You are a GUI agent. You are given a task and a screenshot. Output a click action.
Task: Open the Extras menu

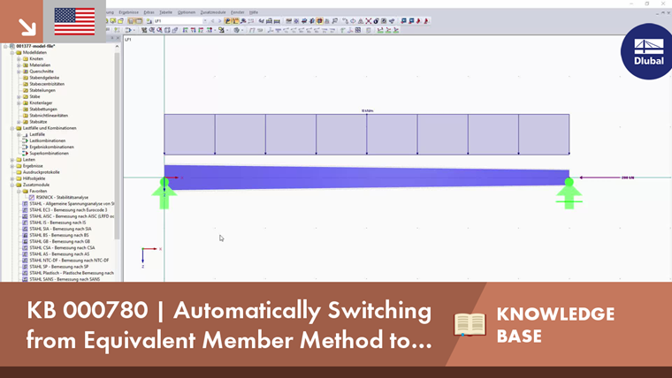149,12
